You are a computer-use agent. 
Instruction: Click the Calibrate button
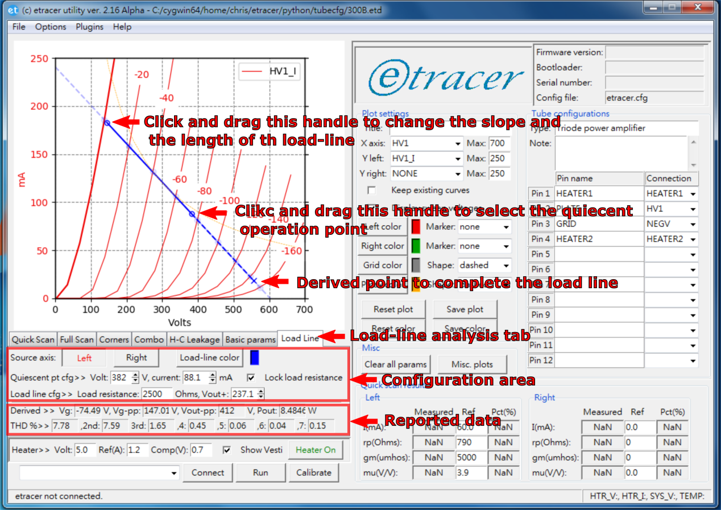[313, 472]
